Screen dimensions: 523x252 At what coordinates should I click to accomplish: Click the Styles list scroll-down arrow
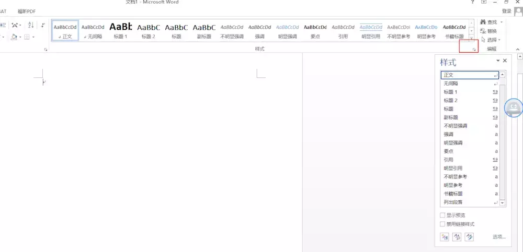pyautogui.click(x=503, y=203)
